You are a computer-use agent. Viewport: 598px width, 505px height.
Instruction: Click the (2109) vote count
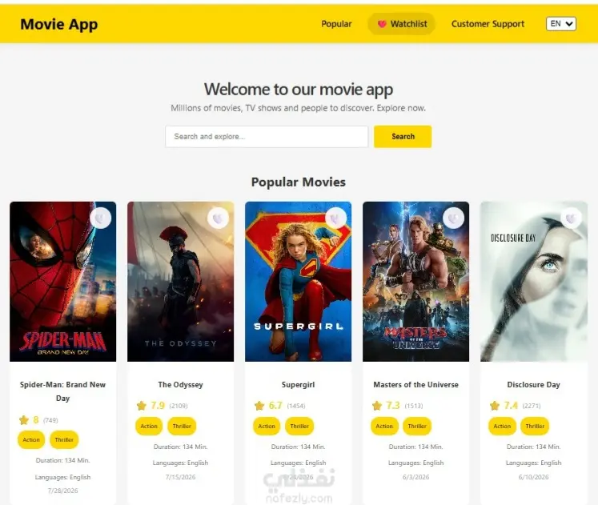pyautogui.click(x=179, y=406)
